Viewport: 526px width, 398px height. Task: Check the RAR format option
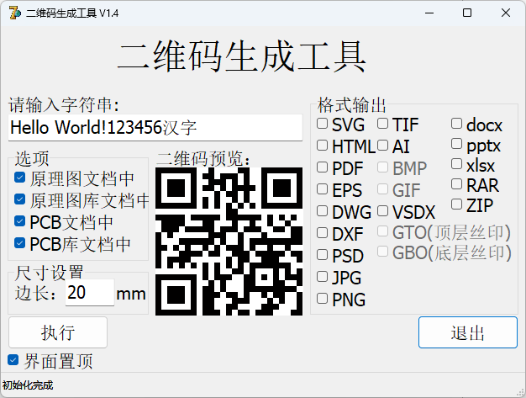456,184
